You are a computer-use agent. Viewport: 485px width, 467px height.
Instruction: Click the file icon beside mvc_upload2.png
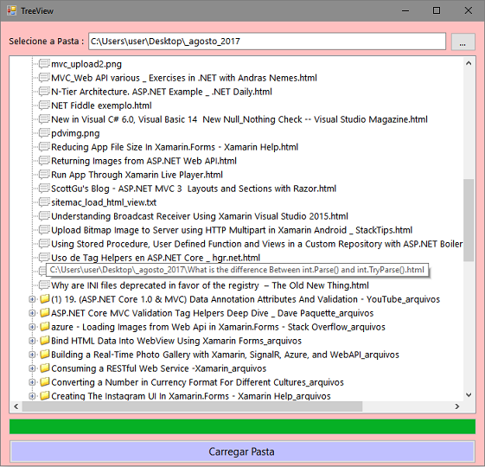pos(44,64)
